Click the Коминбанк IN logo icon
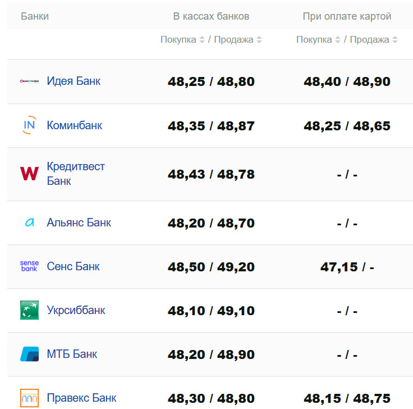This screenshot has width=413, height=409. [29, 125]
